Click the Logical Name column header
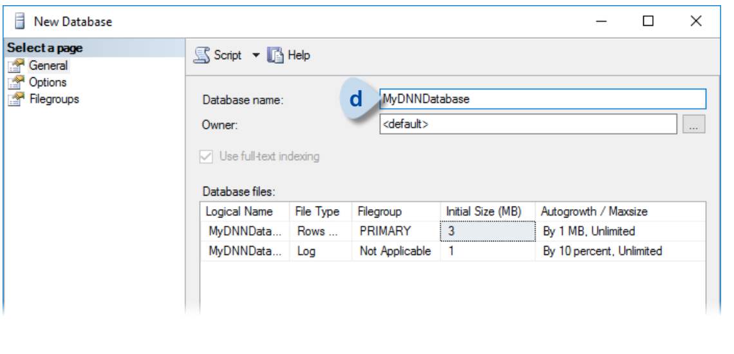The height and width of the screenshot is (354, 734). click(239, 211)
